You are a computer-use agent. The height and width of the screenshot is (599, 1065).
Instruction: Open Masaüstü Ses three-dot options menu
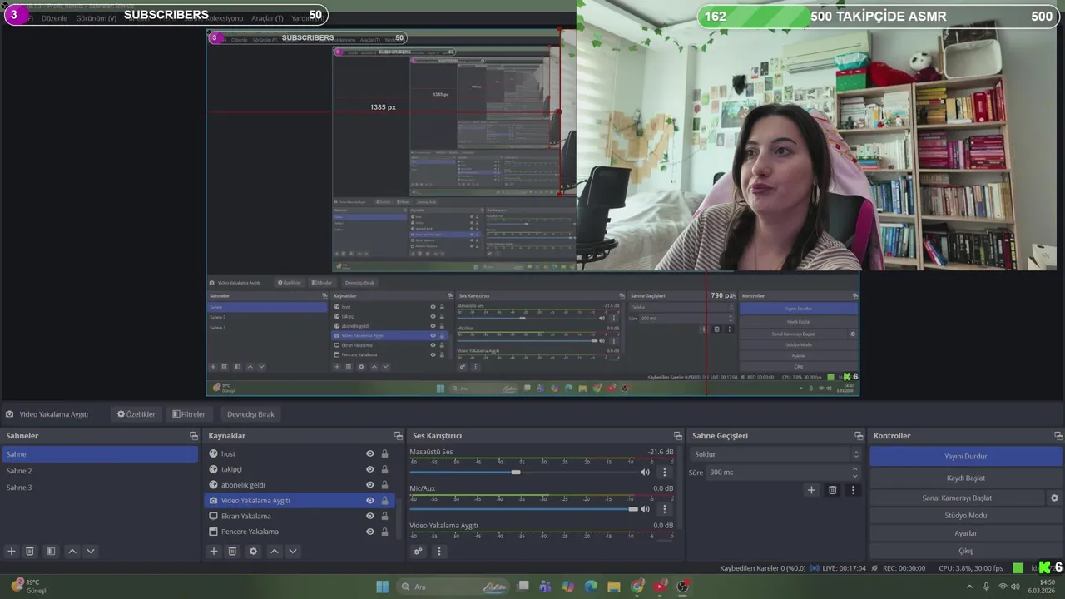664,472
